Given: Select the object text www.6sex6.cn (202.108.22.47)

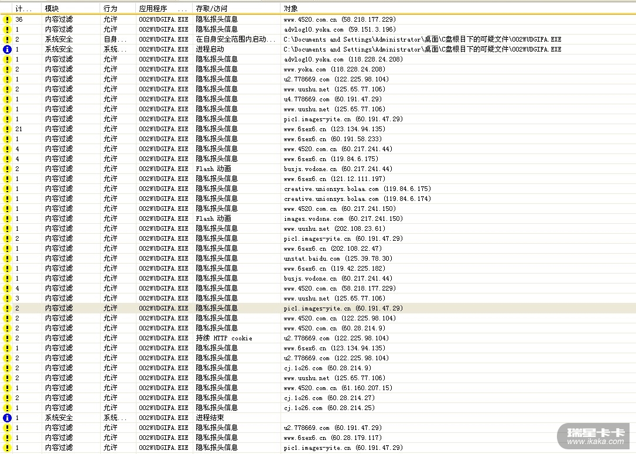Looking at the screenshot, I should coord(333,248).
